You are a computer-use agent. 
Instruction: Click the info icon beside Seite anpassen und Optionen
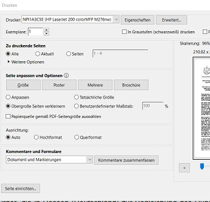[x=66, y=76]
